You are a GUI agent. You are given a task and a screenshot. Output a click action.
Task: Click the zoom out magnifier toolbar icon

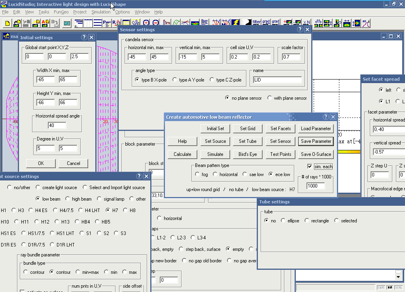[x=156, y=23]
